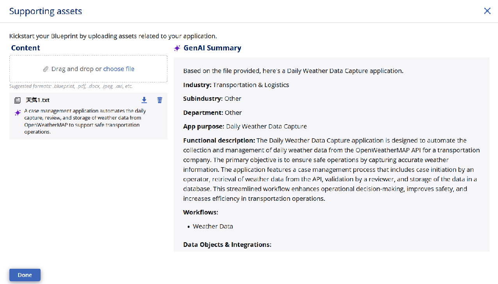Close the Supporting assets dialog
The width and height of the screenshot is (498, 284).
coord(487,11)
